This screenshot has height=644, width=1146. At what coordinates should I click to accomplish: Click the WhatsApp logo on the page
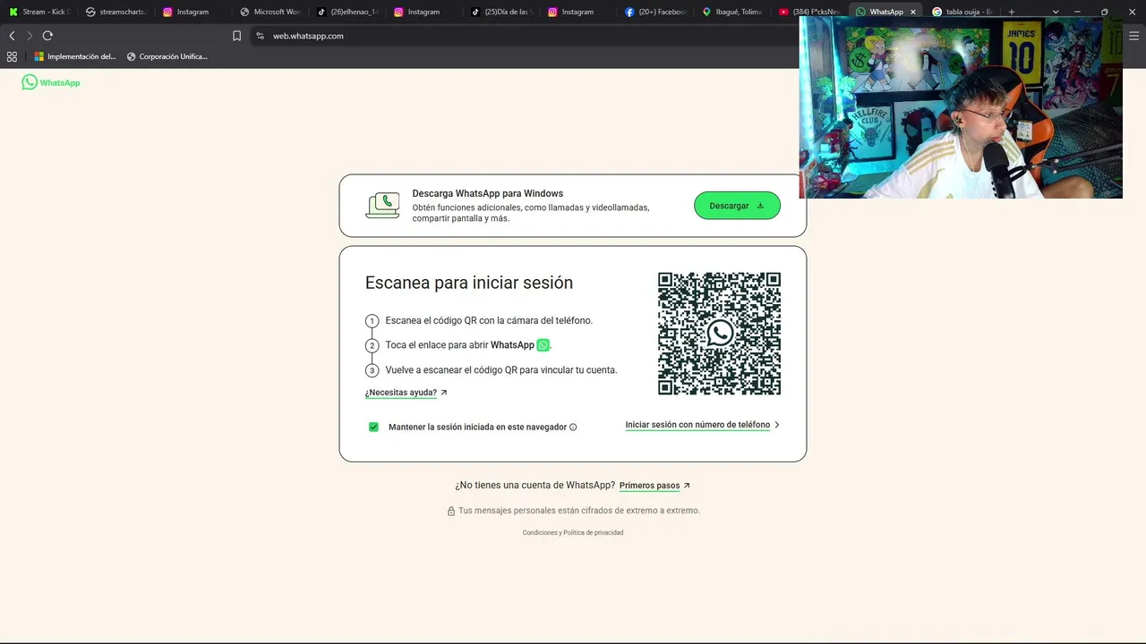[51, 82]
